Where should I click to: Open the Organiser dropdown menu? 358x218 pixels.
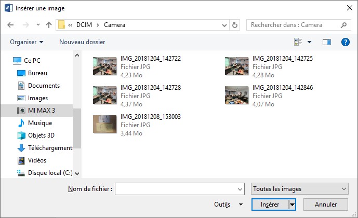click(26, 42)
